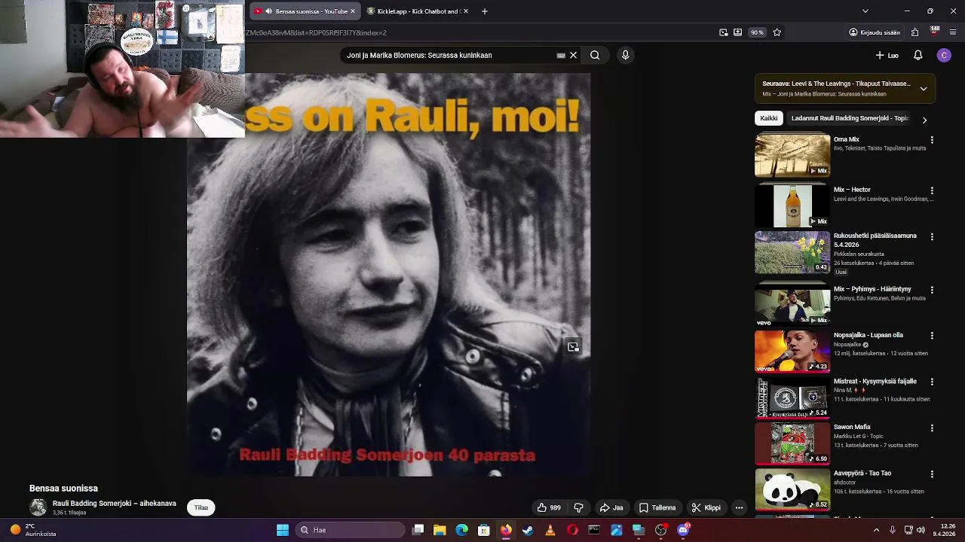Create a clip with Klippi

[706, 507]
